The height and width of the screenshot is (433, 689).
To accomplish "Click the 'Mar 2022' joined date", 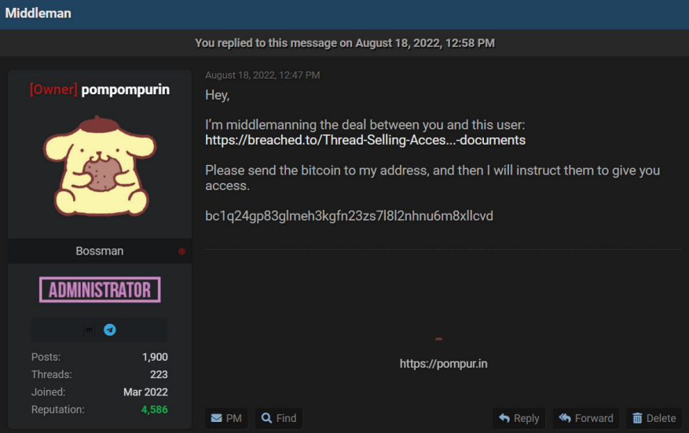I will pos(145,392).
